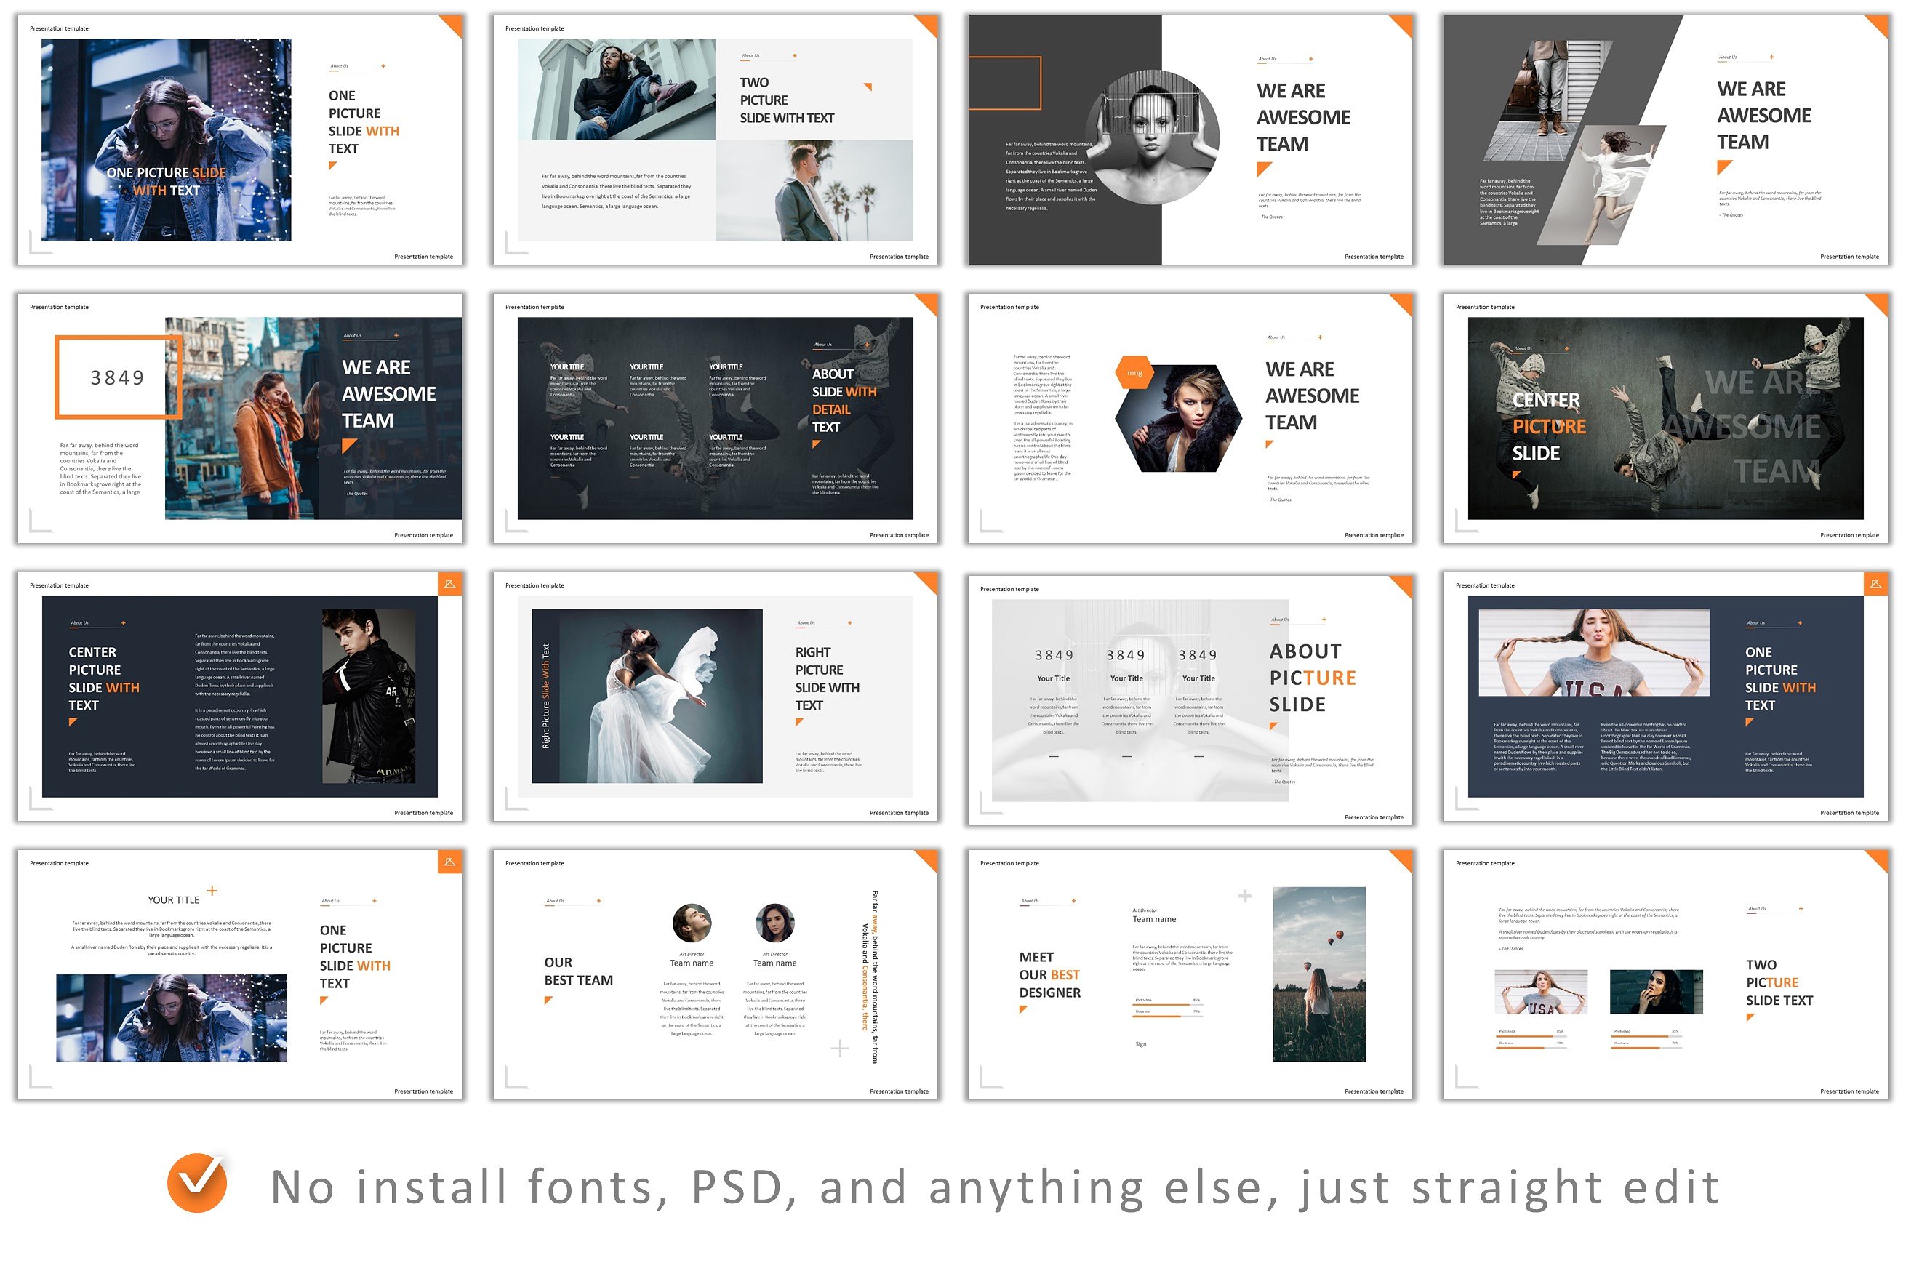
Task: Select the 'Presentation template' header label
Action: pyautogui.click(x=58, y=28)
